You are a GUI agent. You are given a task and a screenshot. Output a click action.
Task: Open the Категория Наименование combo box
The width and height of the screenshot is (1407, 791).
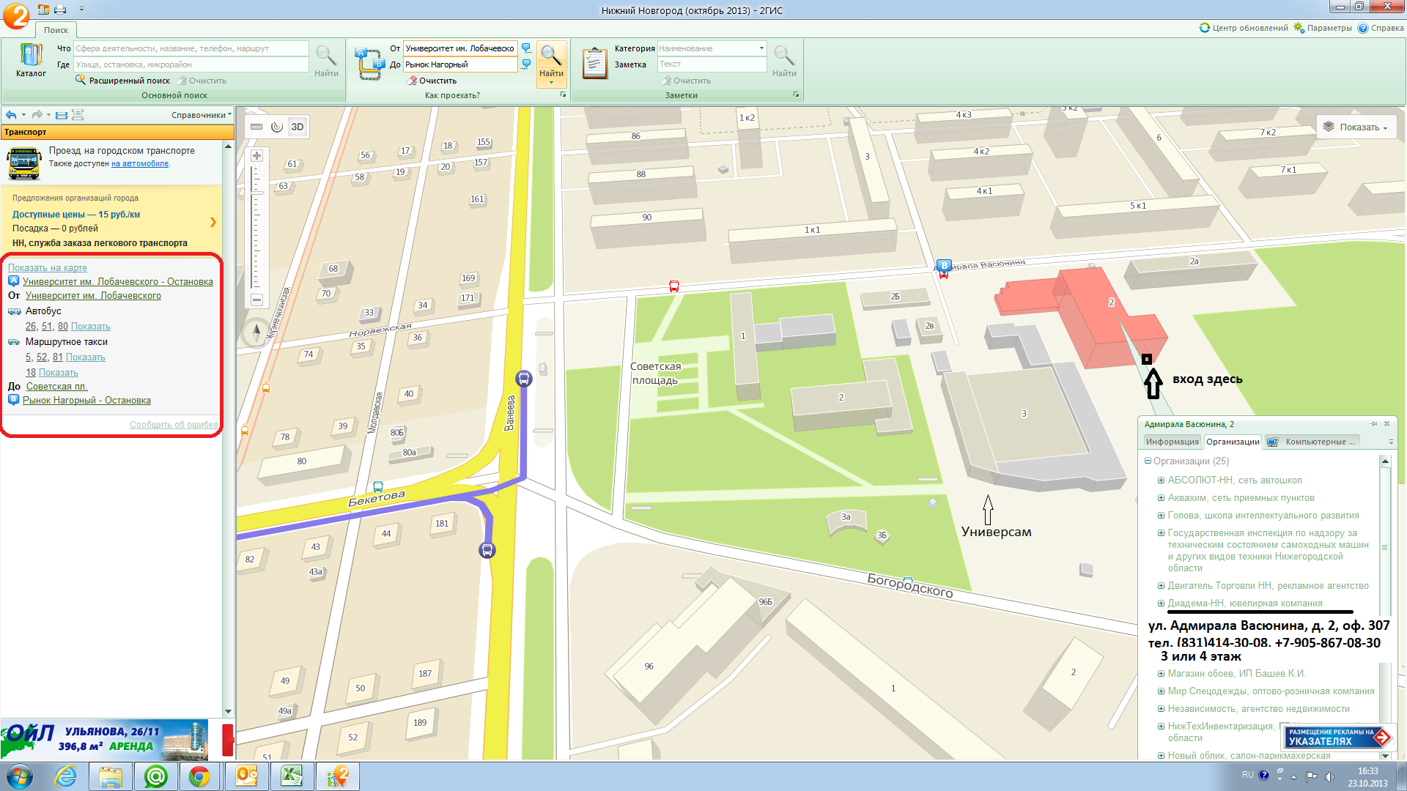click(x=712, y=48)
